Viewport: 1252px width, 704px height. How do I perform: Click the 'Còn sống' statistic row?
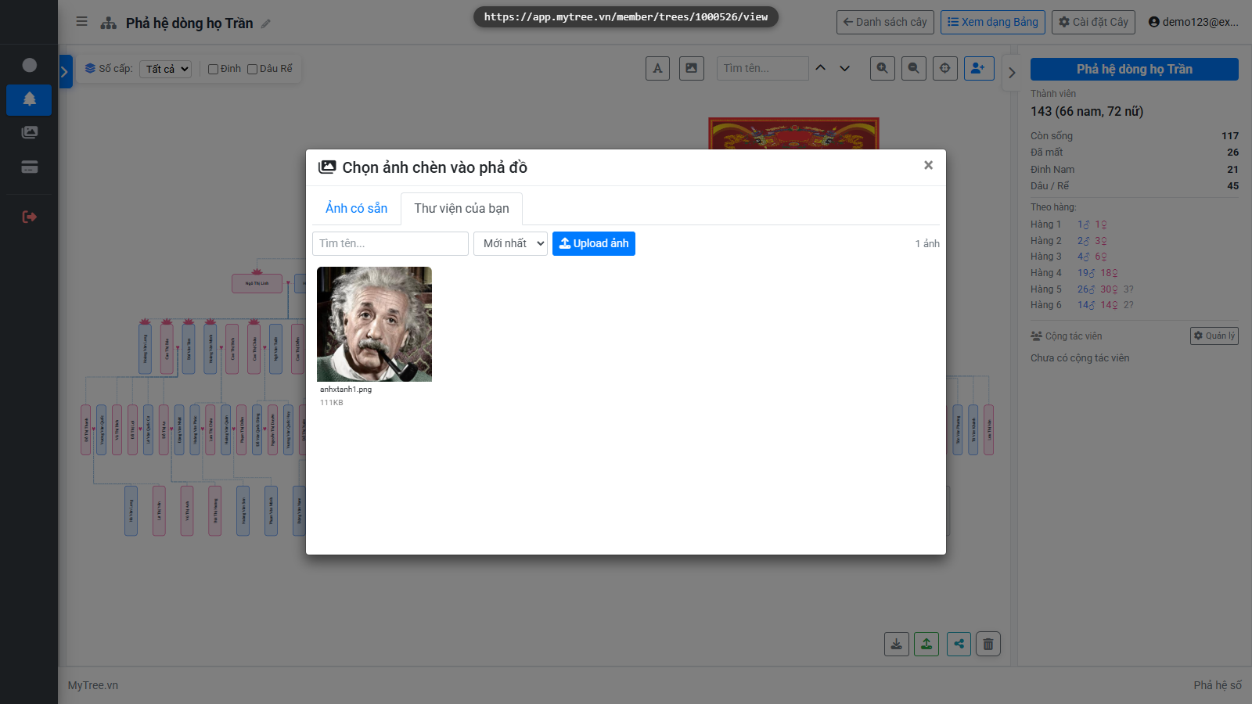pyautogui.click(x=1135, y=135)
